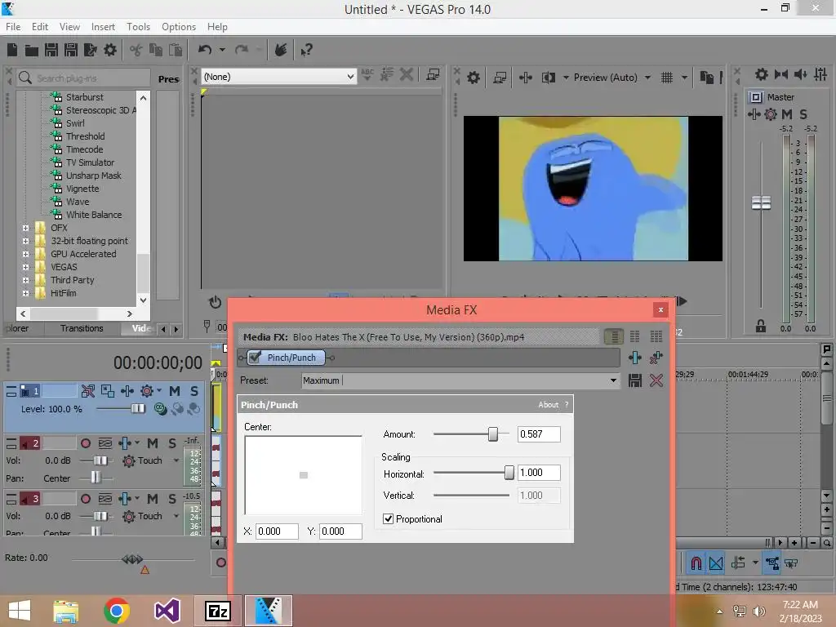Click the Amount value field 0.587
This screenshot has width=836, height=627.
tap(539, 434)
